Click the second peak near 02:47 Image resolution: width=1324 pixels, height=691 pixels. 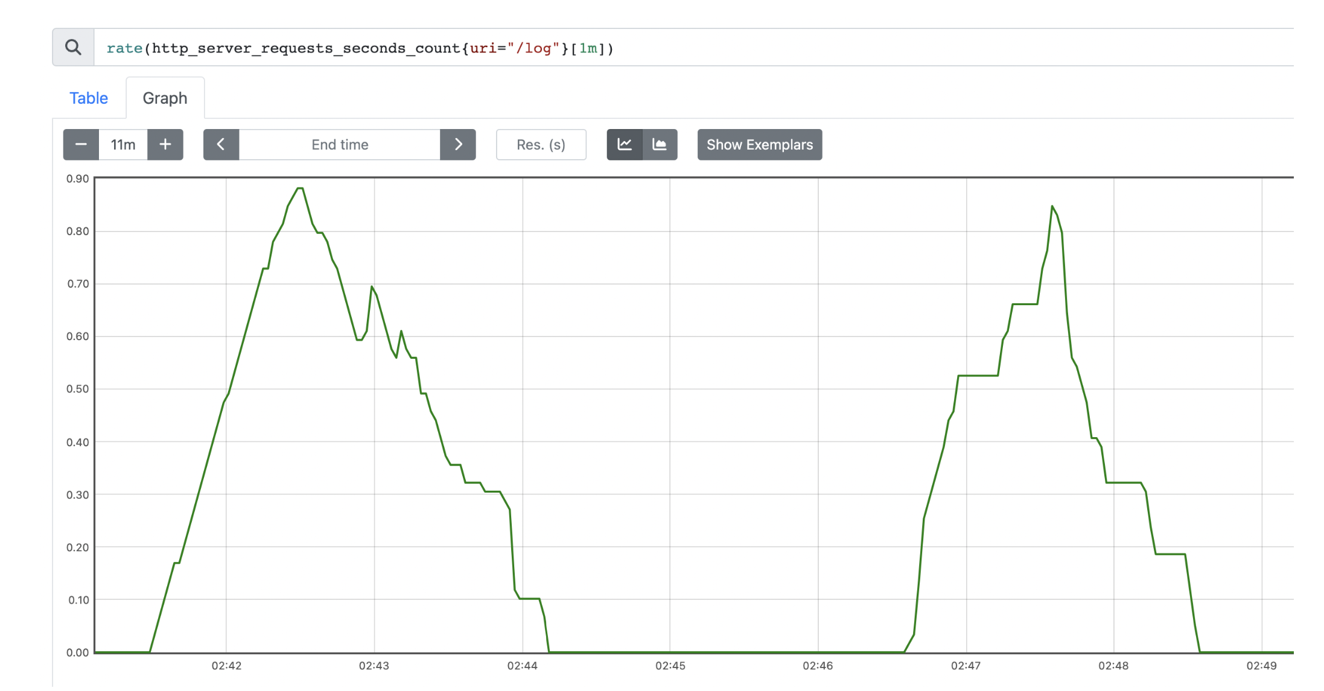(x=1052, y=206)
